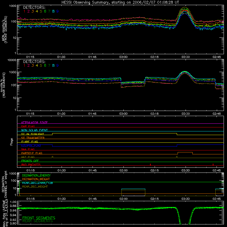Click the front segments count peak near 02:30

pyautogui.click(x=184, y=7)
